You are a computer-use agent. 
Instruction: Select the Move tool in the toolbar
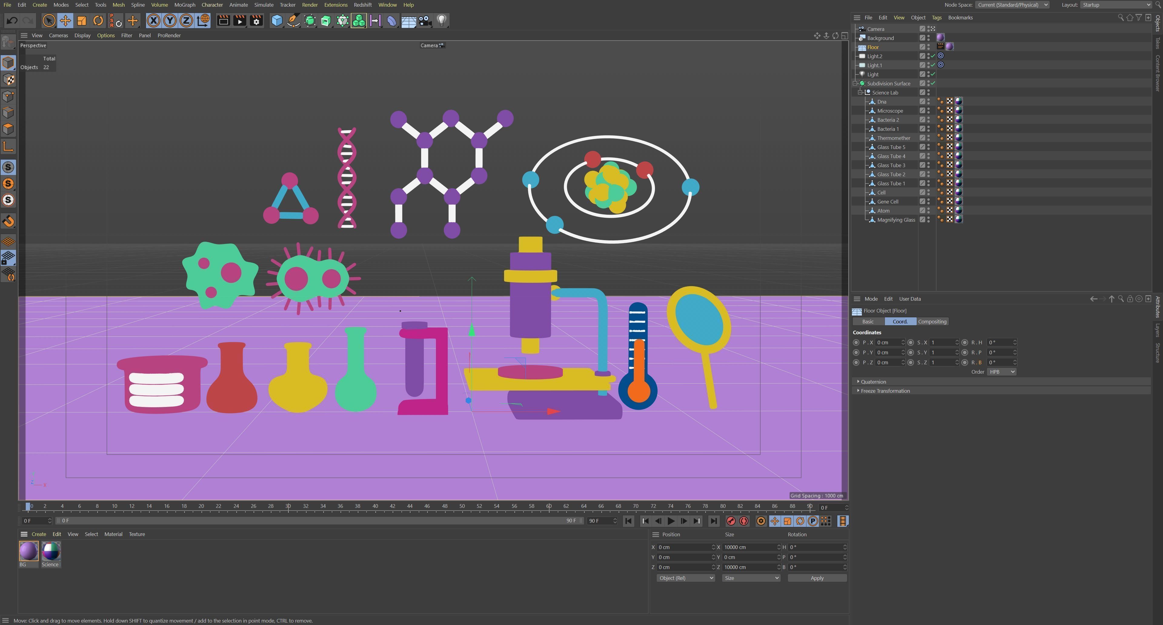point(65,20)
